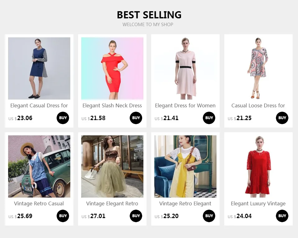Screen dimensions: 298x238
Task: Open the red off-shoulder dress photo
Action: [112, 68]
